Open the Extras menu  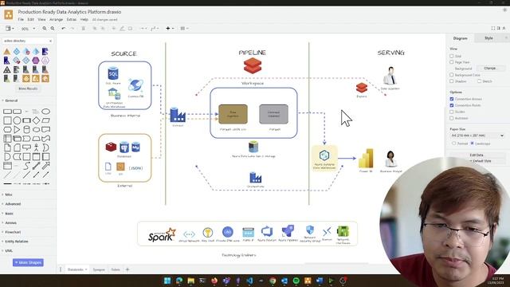pyautogui.click(x=71, y=19)
